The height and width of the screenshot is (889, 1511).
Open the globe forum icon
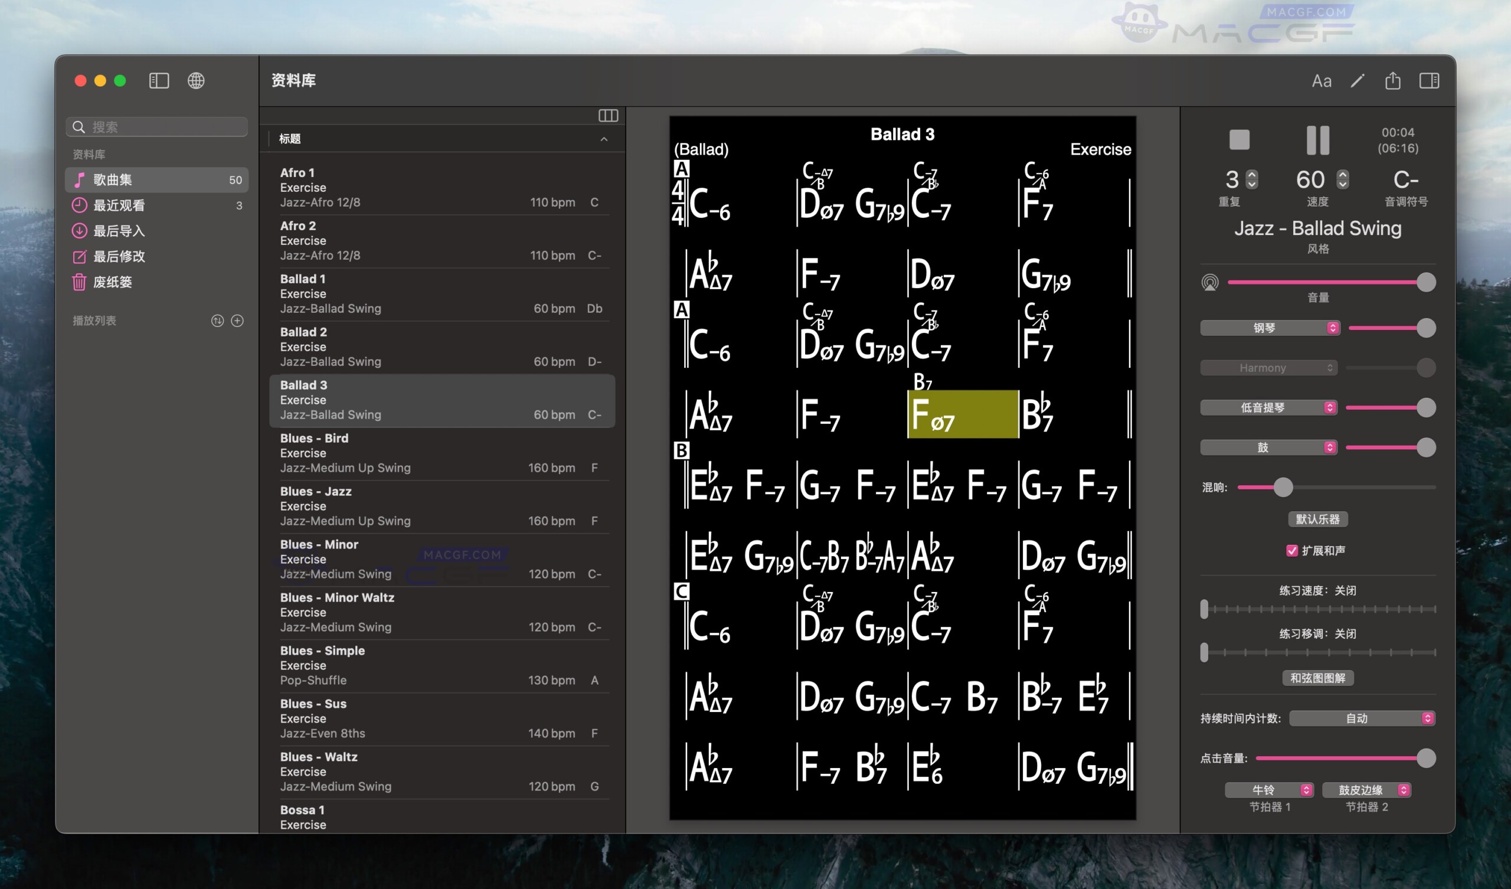[196, 80]
